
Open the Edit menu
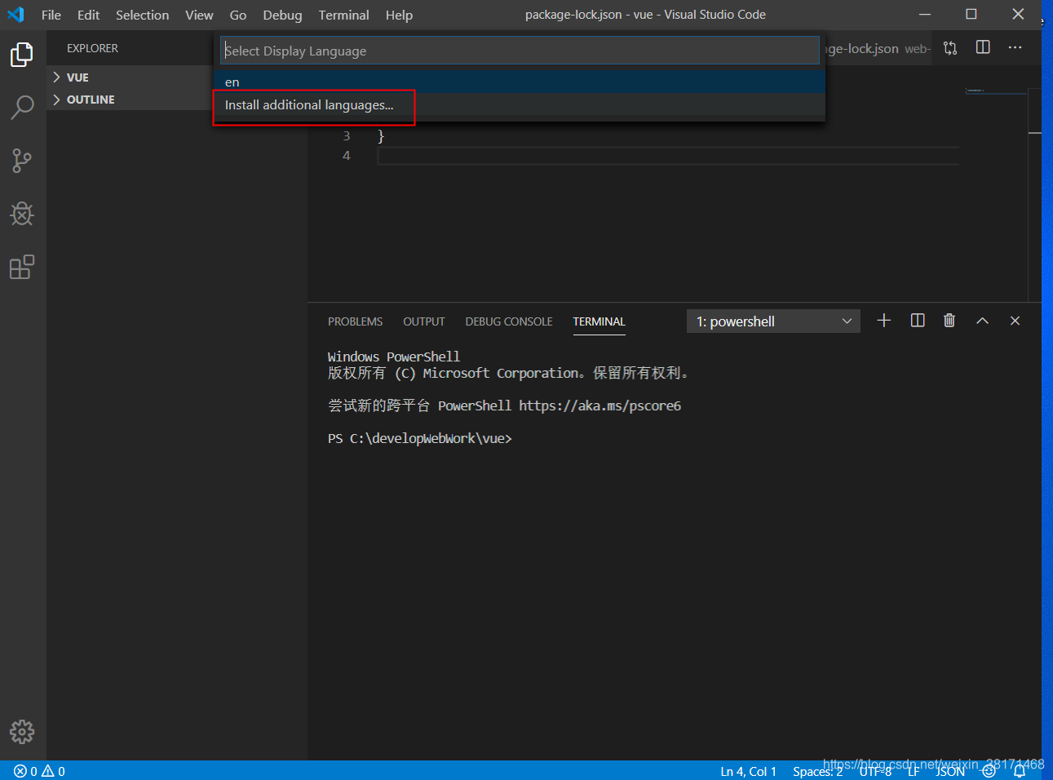point(88,15)
